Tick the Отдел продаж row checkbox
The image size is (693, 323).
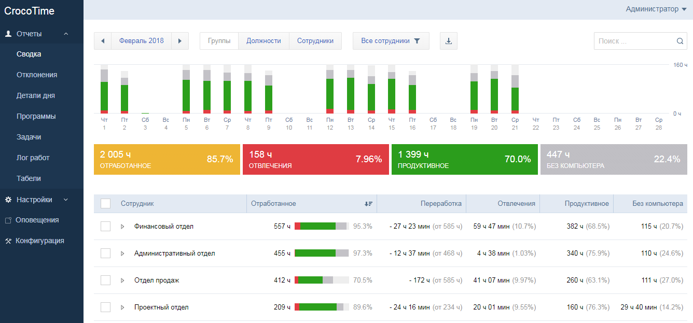[105, 280]
